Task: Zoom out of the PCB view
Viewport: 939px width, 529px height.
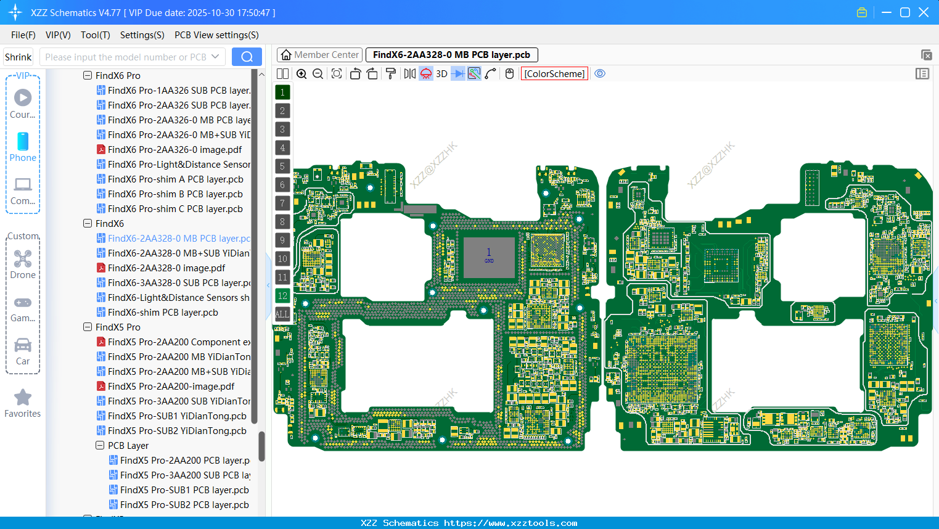Action: [318, 73]
